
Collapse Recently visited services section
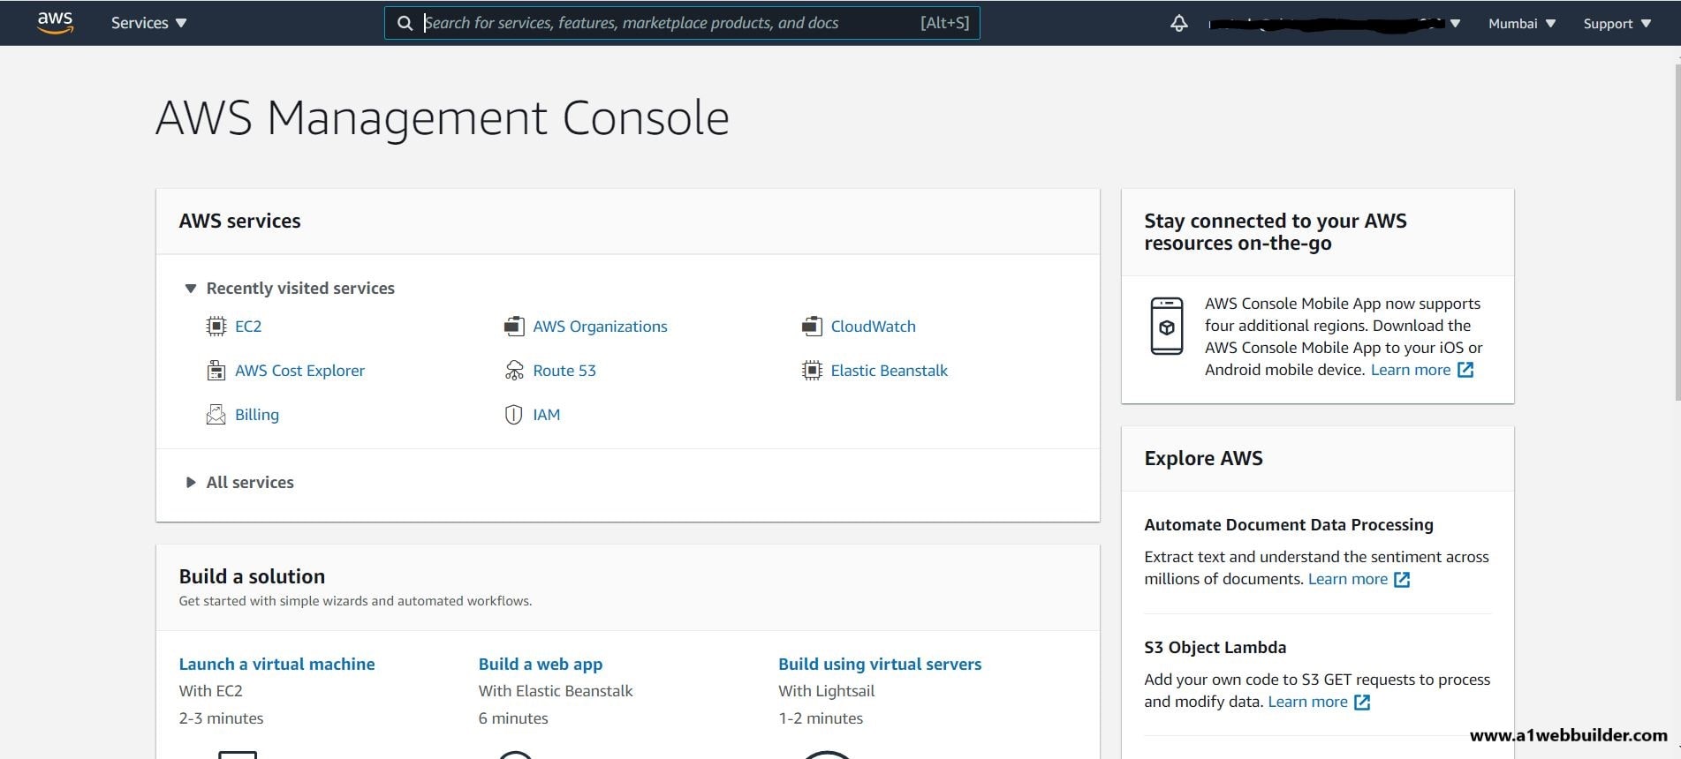(x=190, y=289)
